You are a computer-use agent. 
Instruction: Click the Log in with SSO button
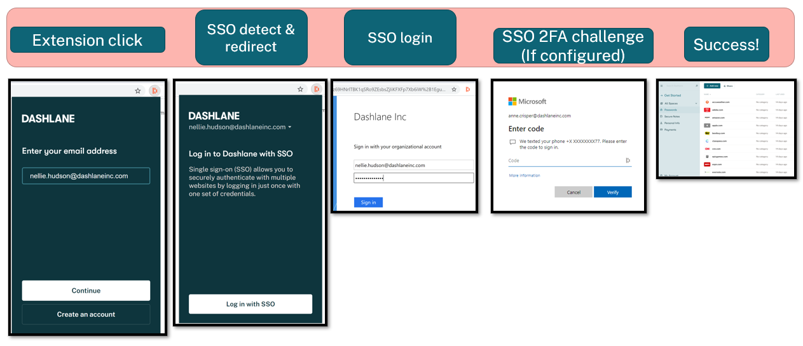[x=251, y=304]
